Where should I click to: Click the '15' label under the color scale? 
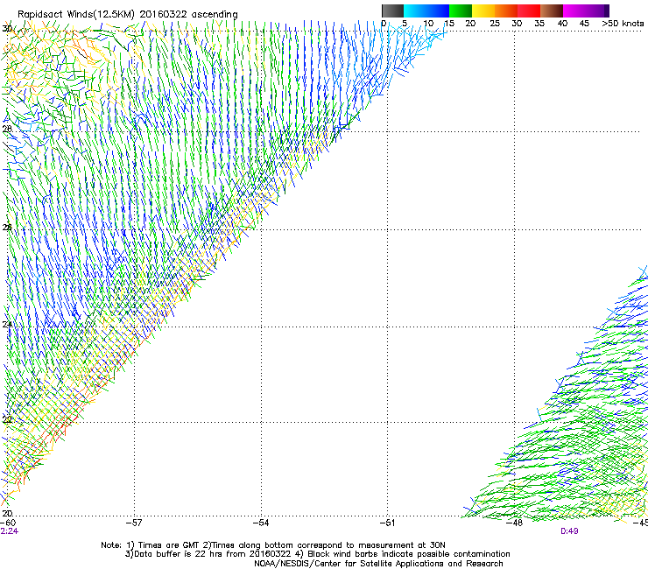449,24
